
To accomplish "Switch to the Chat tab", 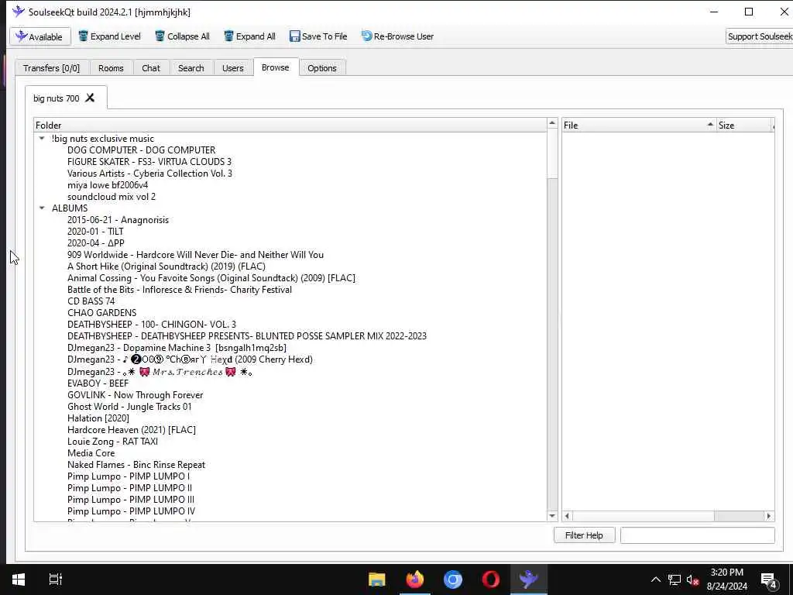I will 151,68.
